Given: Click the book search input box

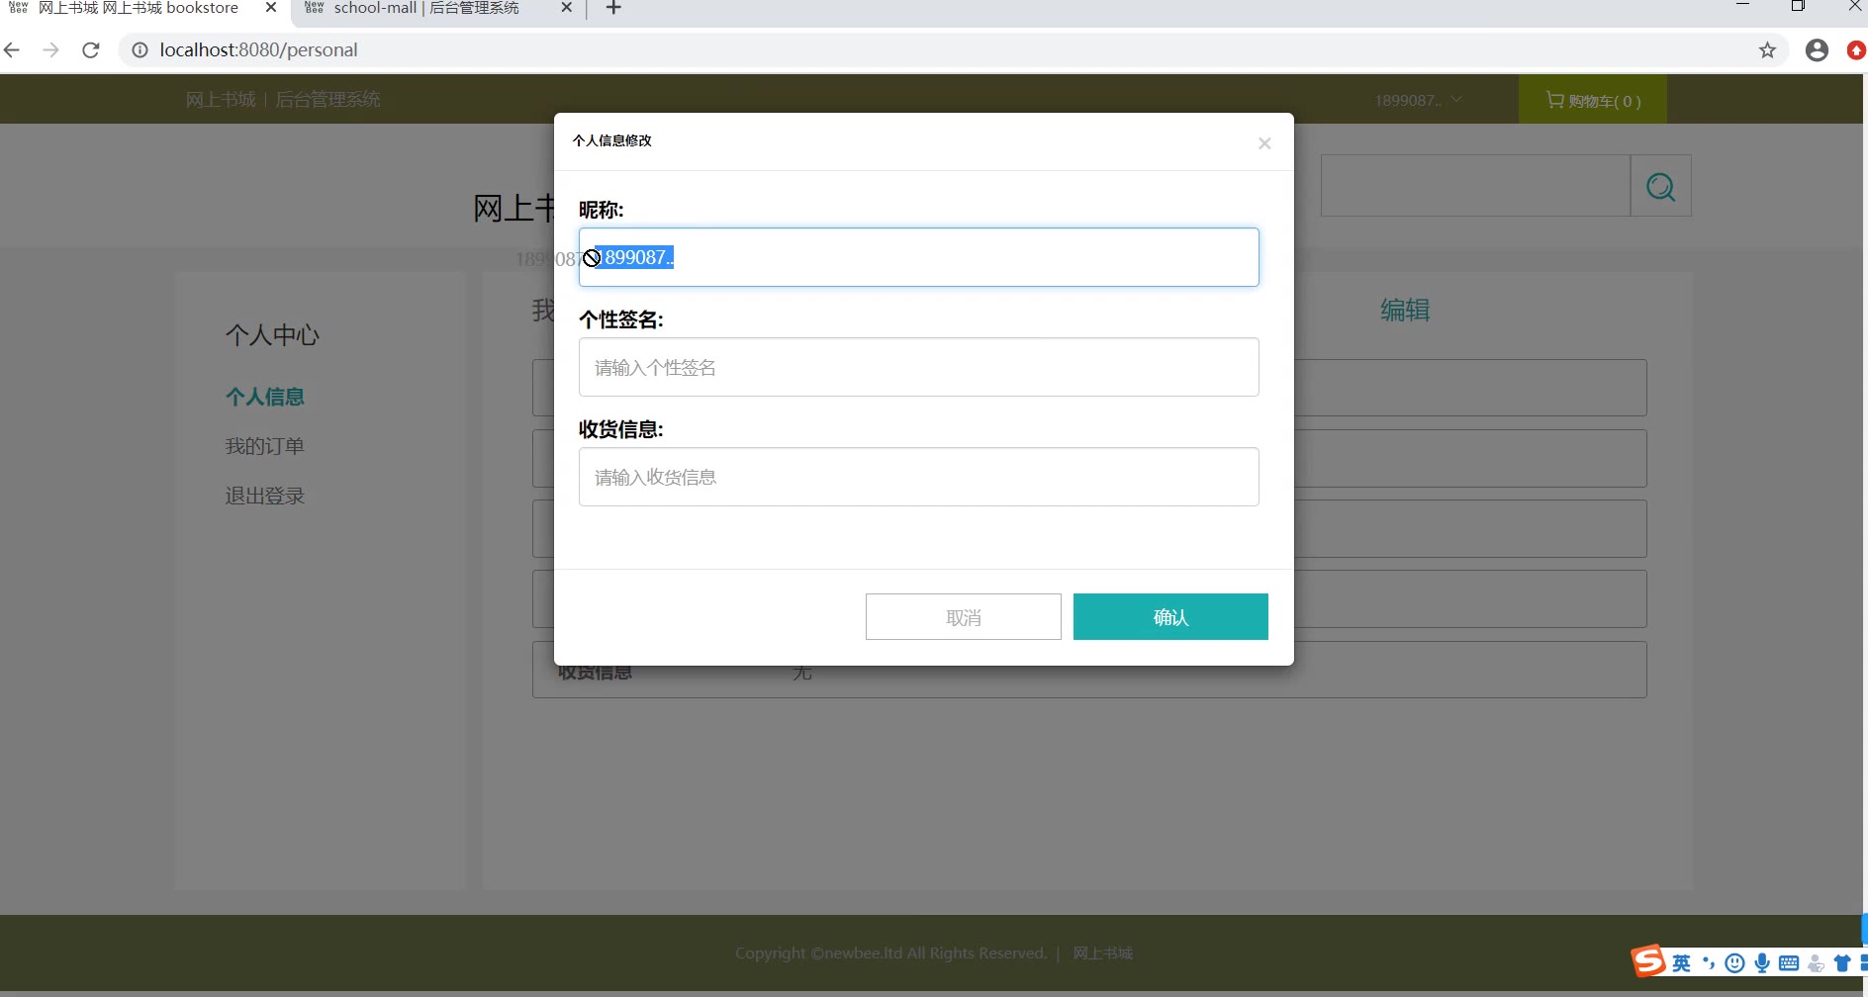Looking at the screenshot, I should click(x=1475, y=186).
